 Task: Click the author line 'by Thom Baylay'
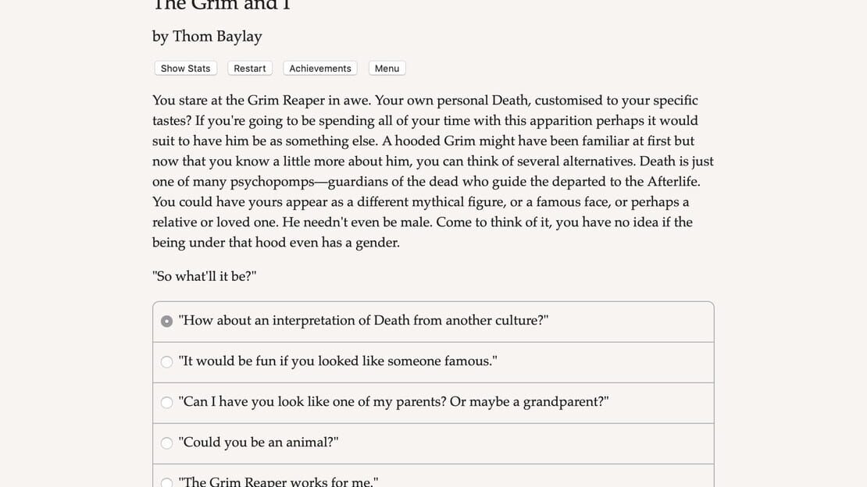coord(207,37)
